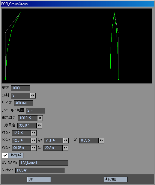Click the Surface field showing KUSA1
Viewport: 155px width, 185px height.
click(40, 170)
